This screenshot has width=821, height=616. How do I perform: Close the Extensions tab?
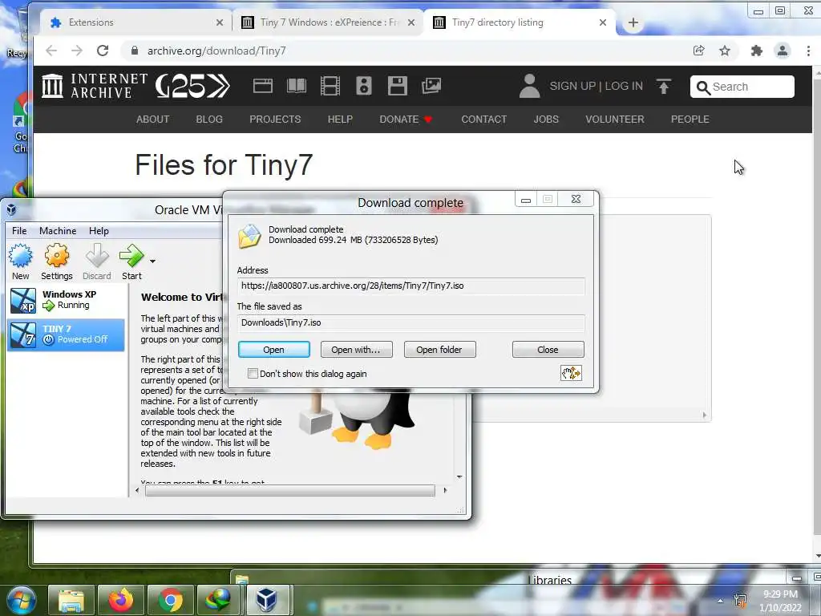(x=220, y=22)
